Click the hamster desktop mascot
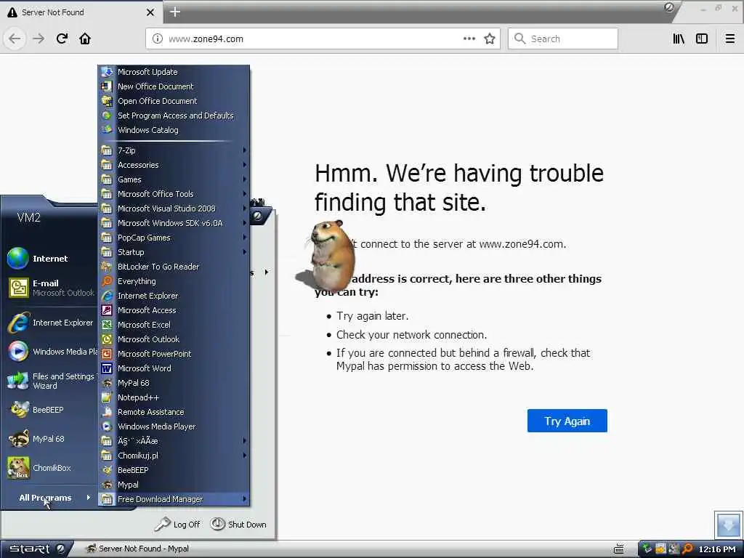744x558 pixels. pos(326,256)
